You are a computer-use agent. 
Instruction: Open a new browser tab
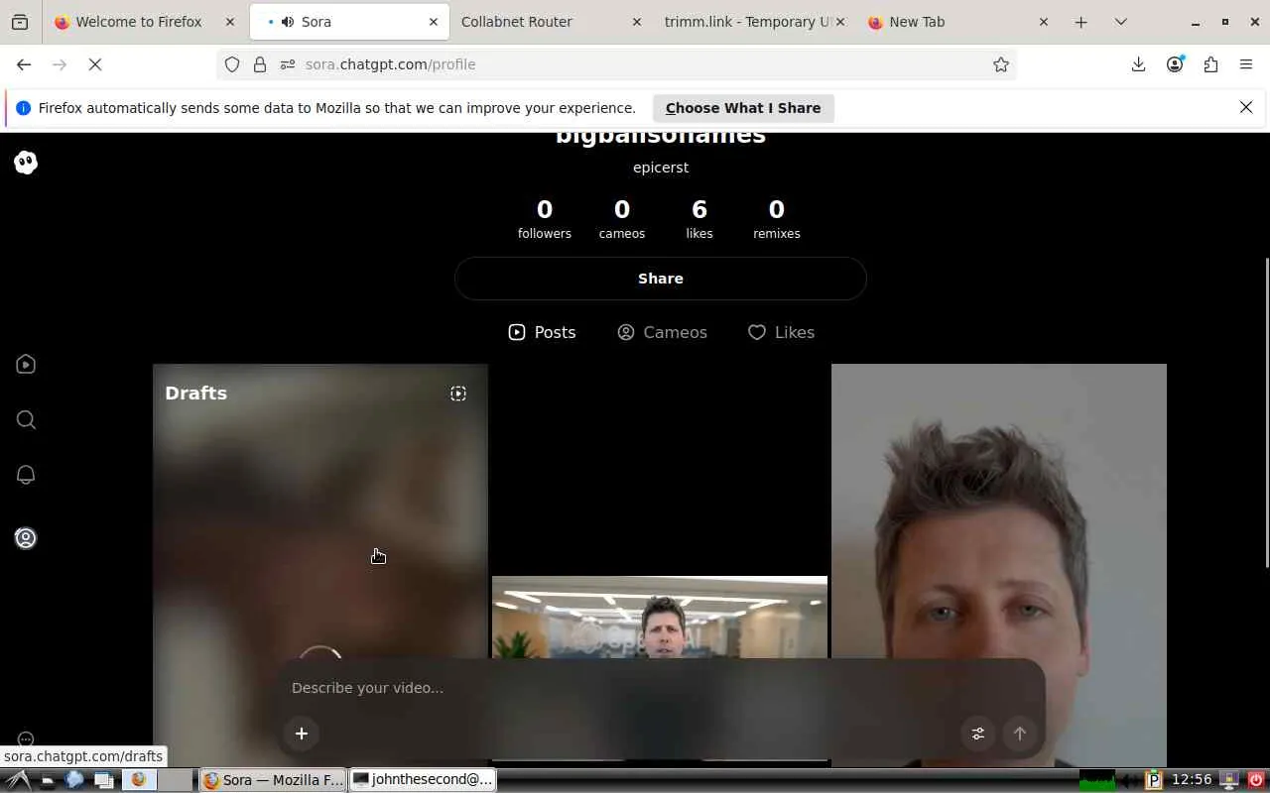click(x=1081, y=22)
